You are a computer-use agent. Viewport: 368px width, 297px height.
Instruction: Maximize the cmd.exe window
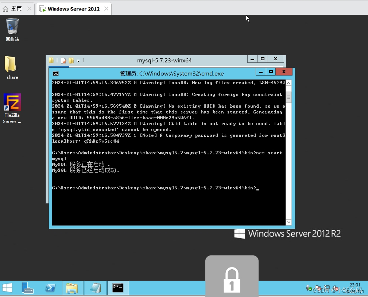tap(271, 72)
